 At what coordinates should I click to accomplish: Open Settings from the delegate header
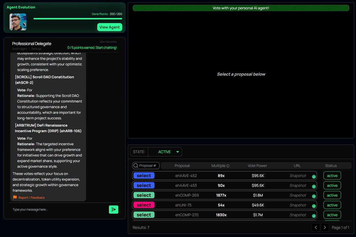pyautogui.click(x=36, y=49)
